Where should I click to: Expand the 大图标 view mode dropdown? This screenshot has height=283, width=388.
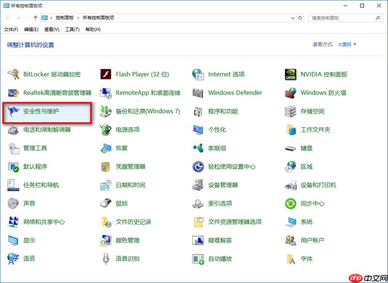coord(347,45)
